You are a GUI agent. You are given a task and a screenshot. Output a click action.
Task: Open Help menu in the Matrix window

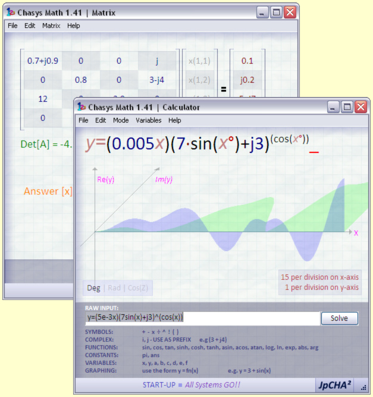click(x=73, y=26)
